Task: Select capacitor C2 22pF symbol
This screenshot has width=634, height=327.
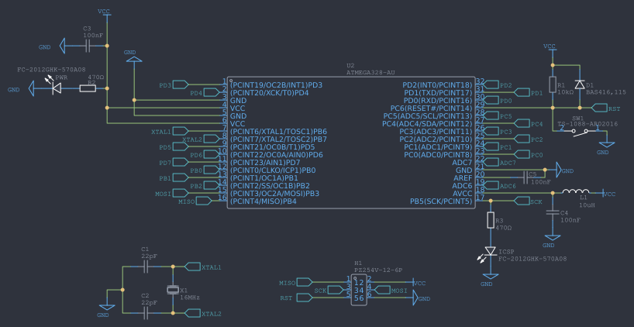Action: point(146,313)
